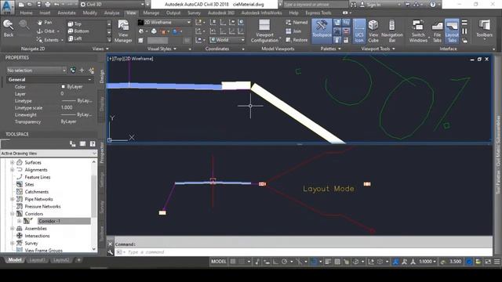Image resolution: width=502 pixels, height=282 pixels.
Task: Select Corridor - 1 in tree
Action: (x=49, y=221)
